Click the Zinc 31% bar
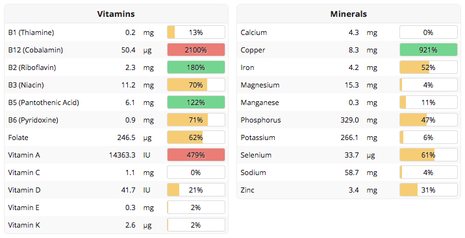465x238 pixels. [429, 190]
